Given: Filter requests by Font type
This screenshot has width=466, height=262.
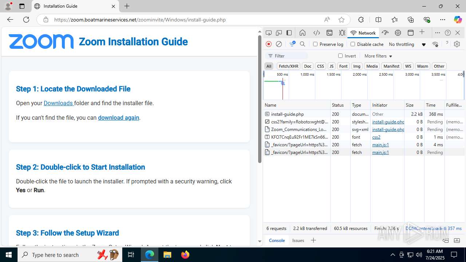Looking at the screenshot, I should (343, 66).
